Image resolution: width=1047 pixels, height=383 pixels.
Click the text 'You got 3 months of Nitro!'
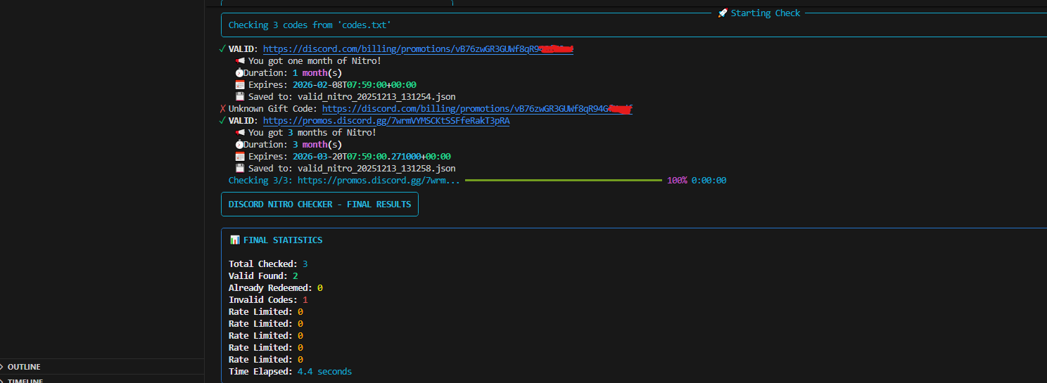[x=312, y=133]
